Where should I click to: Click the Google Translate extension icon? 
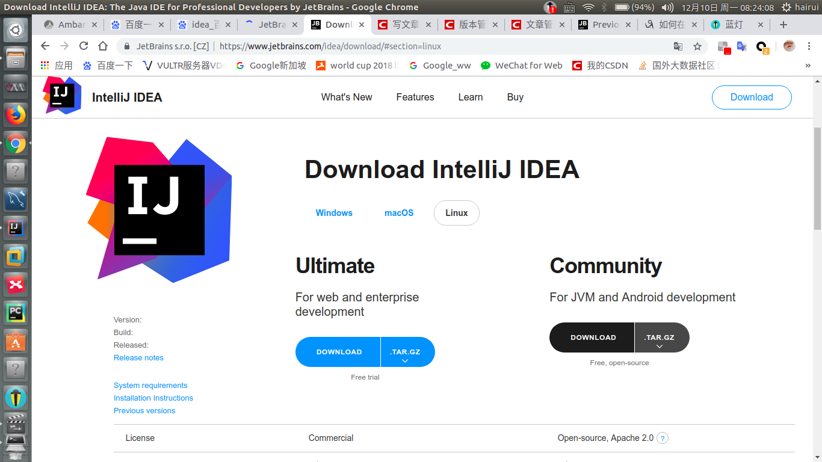[x=741, y=46]
